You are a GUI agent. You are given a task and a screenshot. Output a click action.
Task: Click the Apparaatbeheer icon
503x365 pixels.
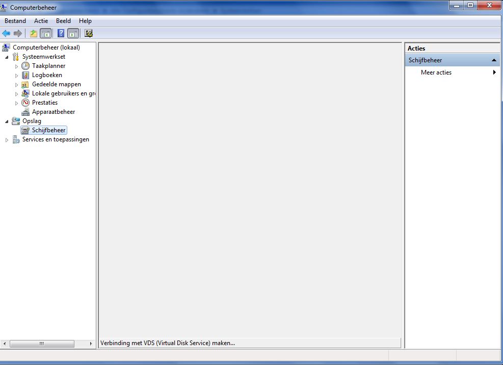(25, 112)
